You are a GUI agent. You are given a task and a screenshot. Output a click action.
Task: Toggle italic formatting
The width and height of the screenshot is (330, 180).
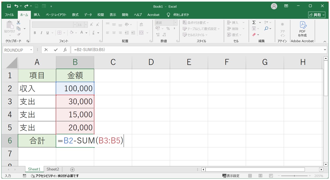41,33
